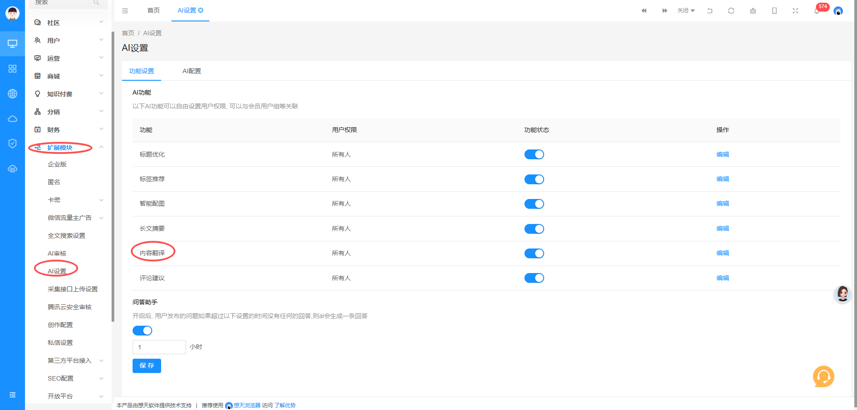857x410 pixels.
Task: Expand the 运营 sidebar menu
Action: click(68, 58)
